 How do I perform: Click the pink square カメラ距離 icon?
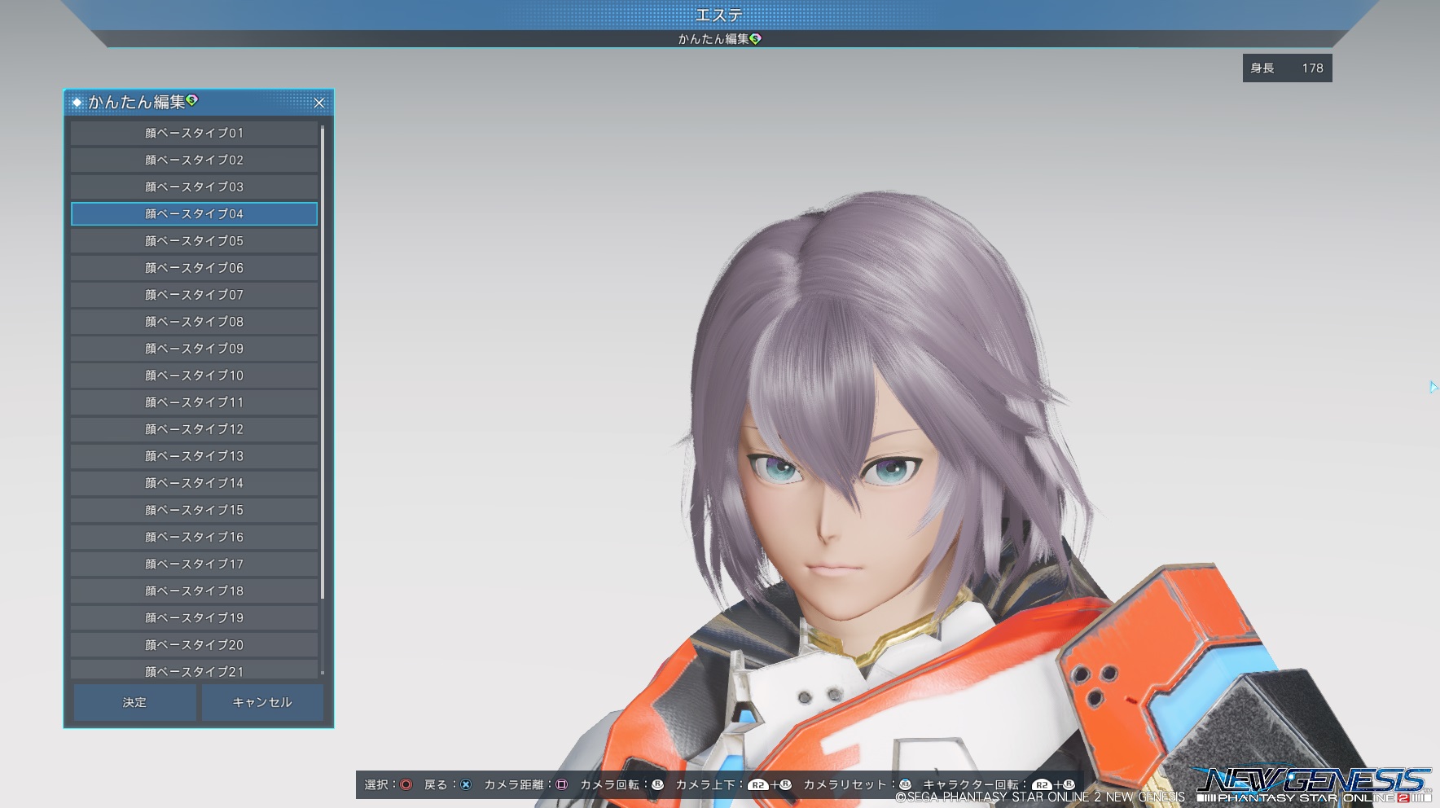pyautogui.click(x=561, y=784)
